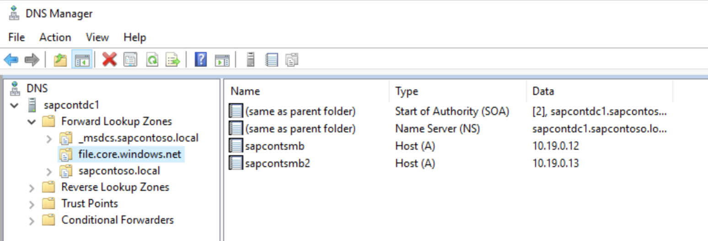The width and height of the screenshot is (708, 241).
Task: Select the DNS root tree label
Action: 37,88
